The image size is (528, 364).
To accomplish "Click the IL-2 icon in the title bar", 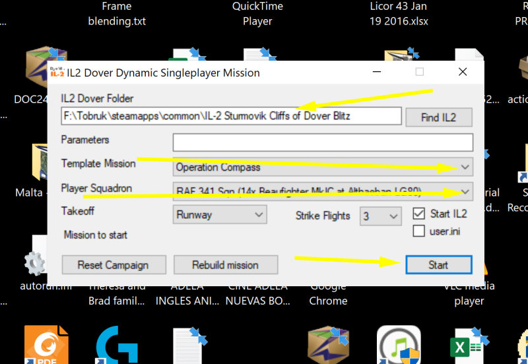I will 57,73.
